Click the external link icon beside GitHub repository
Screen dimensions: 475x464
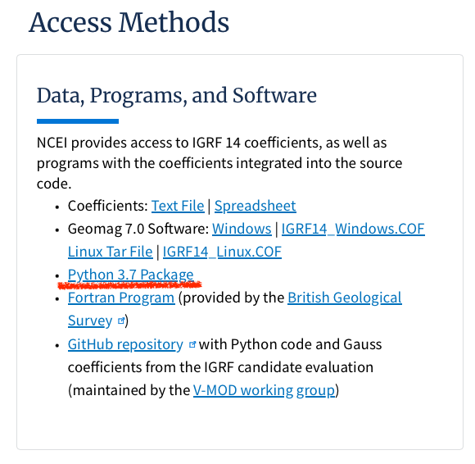(x=192, y=344)
